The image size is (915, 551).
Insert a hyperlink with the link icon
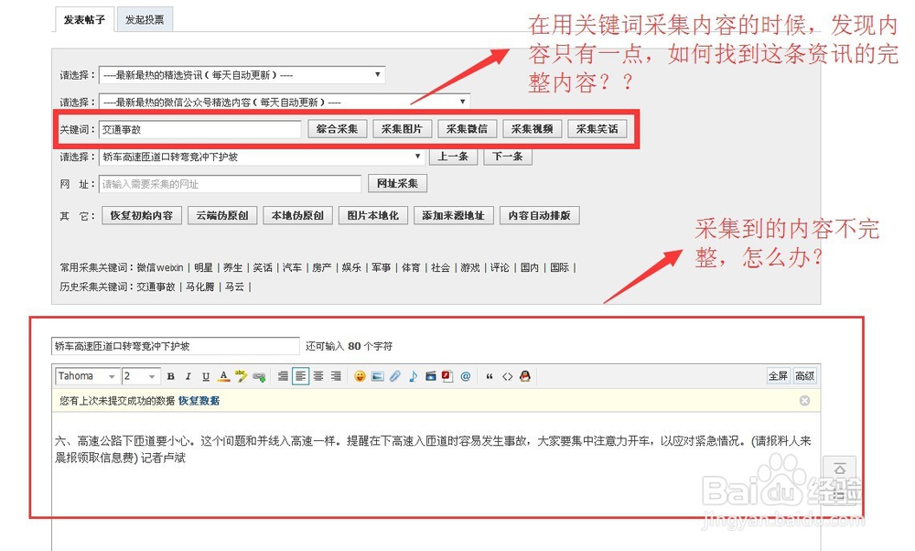pos(259,376)
